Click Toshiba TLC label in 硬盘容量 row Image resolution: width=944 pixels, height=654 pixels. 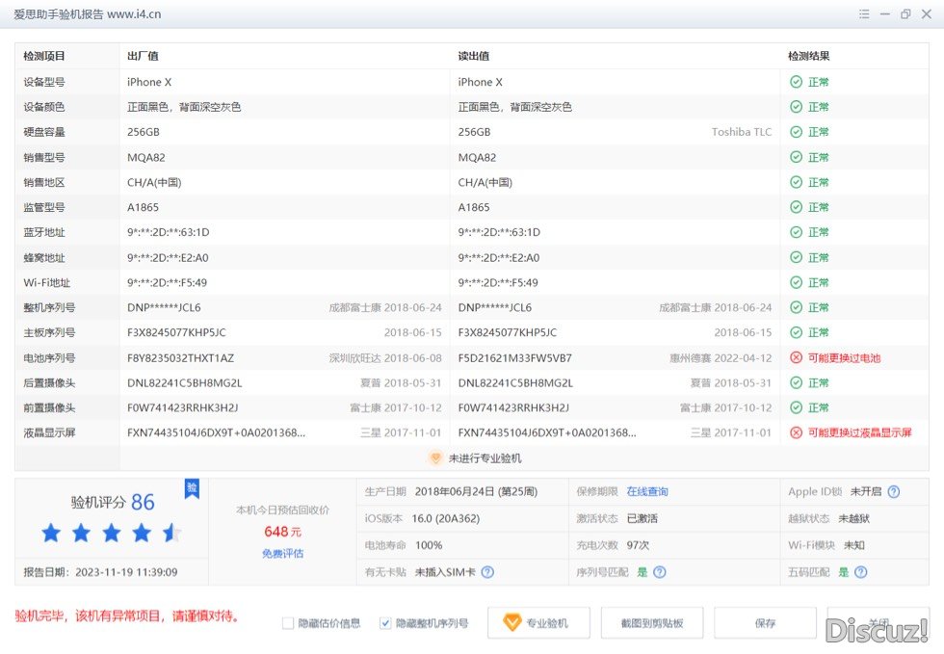point(741,132)
